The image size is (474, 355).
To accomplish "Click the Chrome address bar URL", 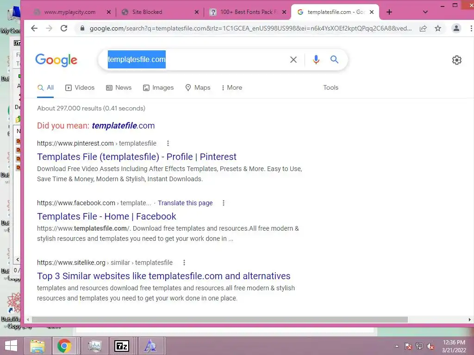I will pyautogui.click(x=250, y=28).
